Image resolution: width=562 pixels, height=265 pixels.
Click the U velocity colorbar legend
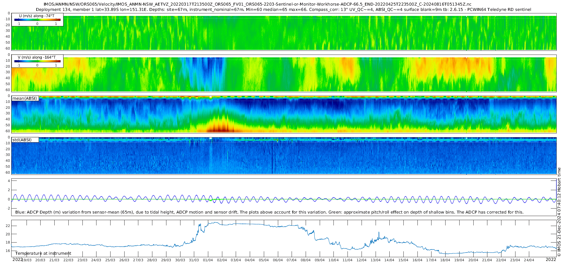pyautogui.click(x=37, y=20)
